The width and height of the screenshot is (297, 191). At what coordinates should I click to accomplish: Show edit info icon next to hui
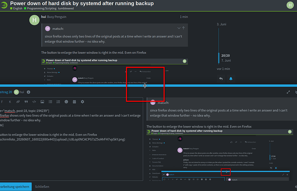click(x=28, y=92)
